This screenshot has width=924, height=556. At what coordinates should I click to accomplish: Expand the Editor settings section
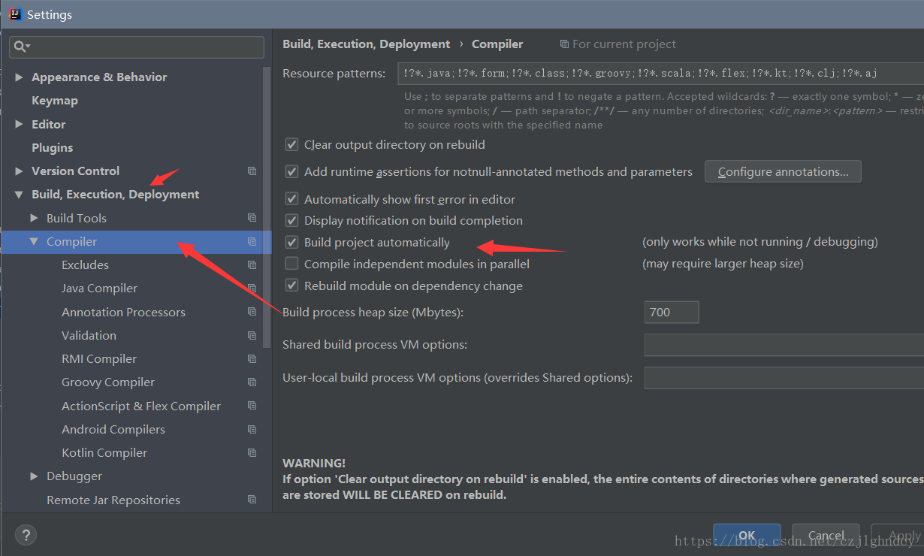[20, 124]
